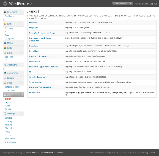Choose the WordPress importer

click(x=34, y=93)
